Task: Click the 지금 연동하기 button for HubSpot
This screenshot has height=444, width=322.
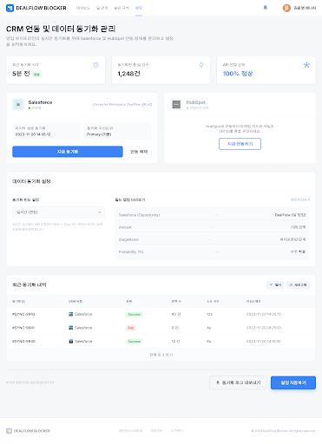Action: (x=240, y=144)
